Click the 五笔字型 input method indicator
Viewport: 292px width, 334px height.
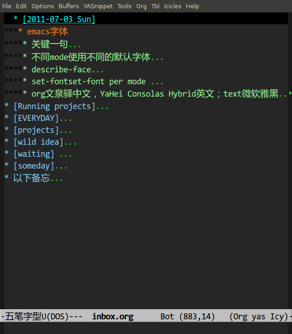(23, 316)
